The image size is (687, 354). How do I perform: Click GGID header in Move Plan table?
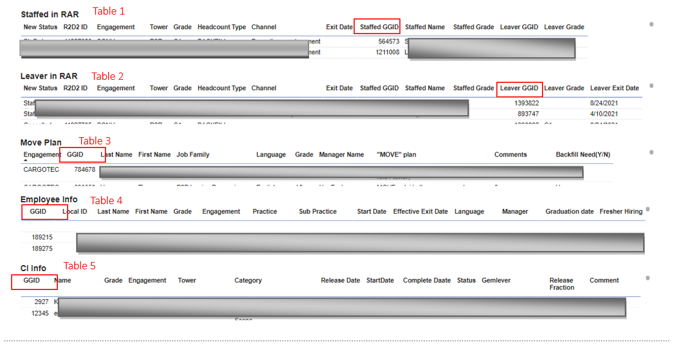[x=75, y=155]
